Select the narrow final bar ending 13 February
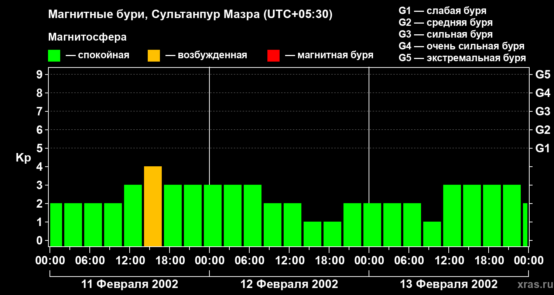Viewport: 554px width, 295px height. pyautogui.click(x=525, y=225)
